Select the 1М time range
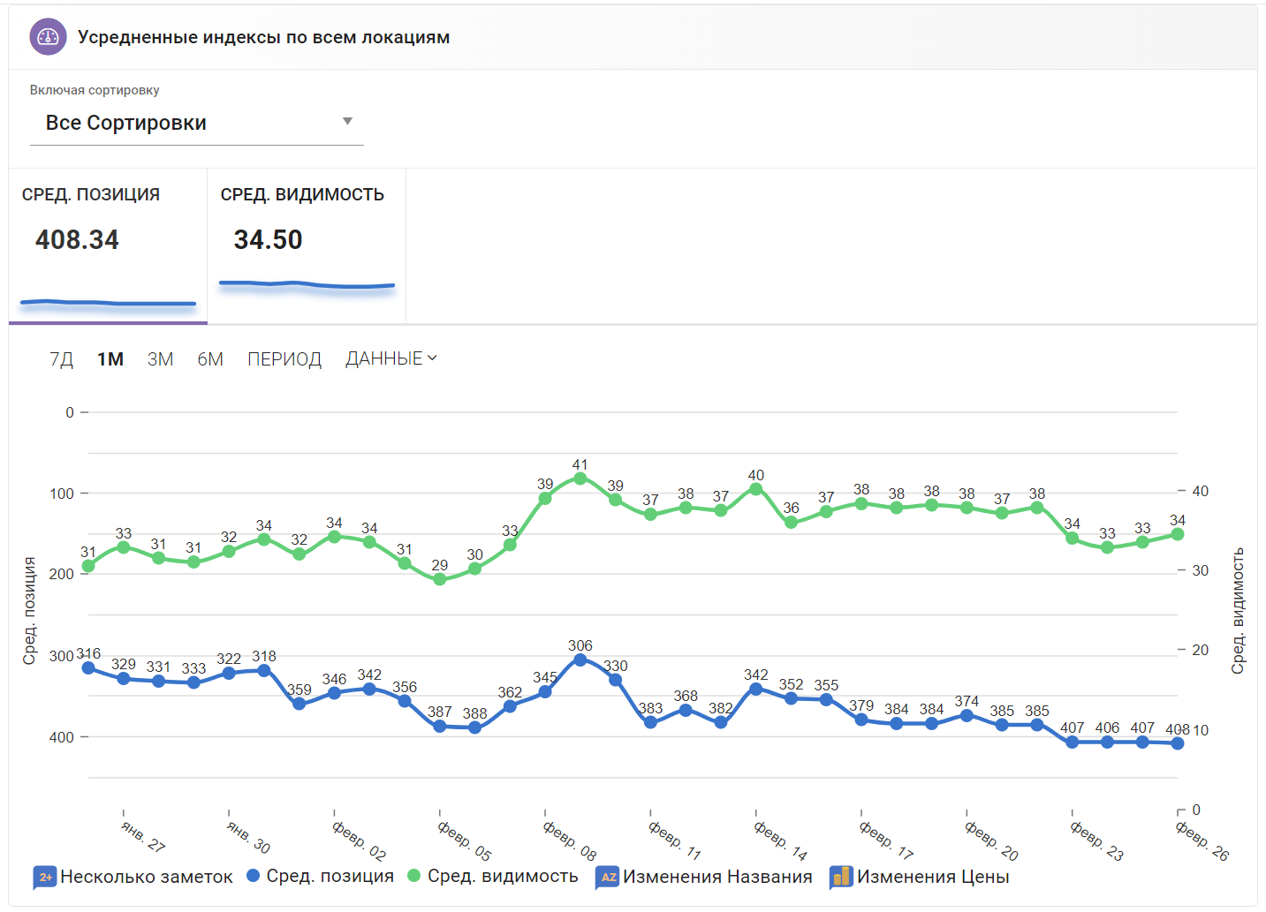The height and width of the screenshot is (912, 1266). coord(110,359)
